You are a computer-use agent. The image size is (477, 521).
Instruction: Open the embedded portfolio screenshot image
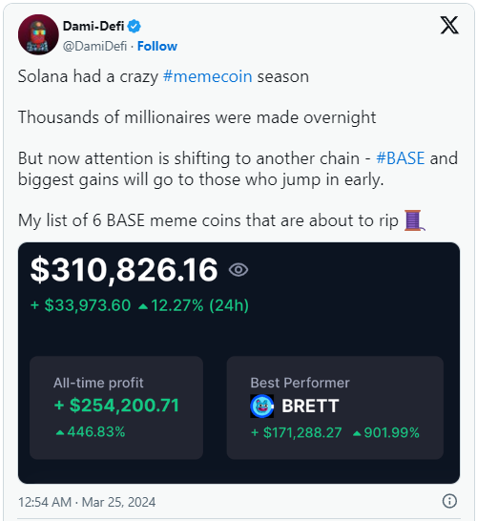[x=238, y=363]
